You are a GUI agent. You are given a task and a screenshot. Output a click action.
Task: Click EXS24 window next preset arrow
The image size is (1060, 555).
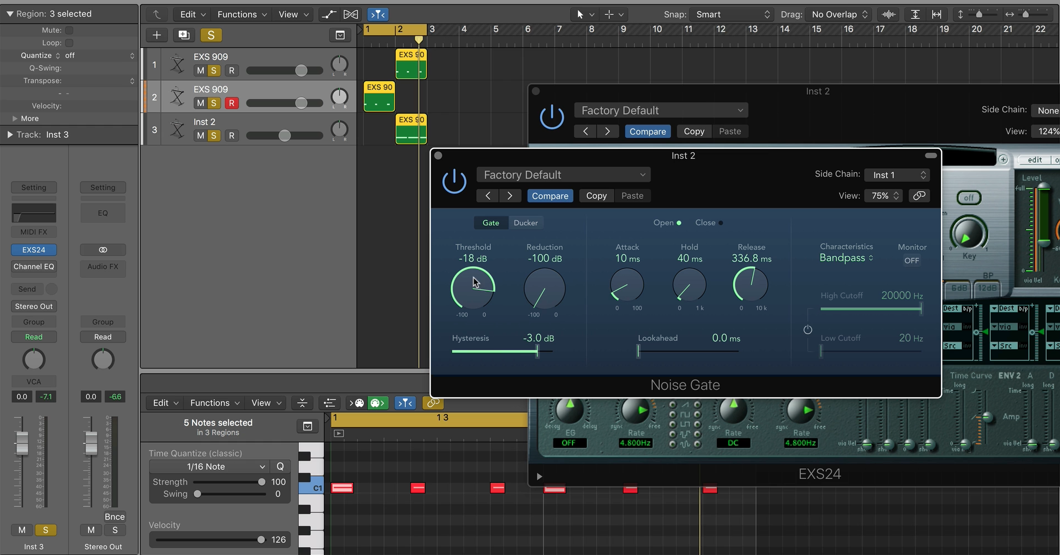[x=607, y=131]
